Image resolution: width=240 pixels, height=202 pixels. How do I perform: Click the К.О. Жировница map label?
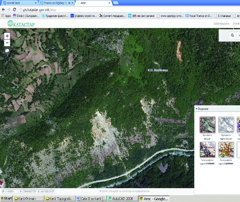tap(158, 70)
